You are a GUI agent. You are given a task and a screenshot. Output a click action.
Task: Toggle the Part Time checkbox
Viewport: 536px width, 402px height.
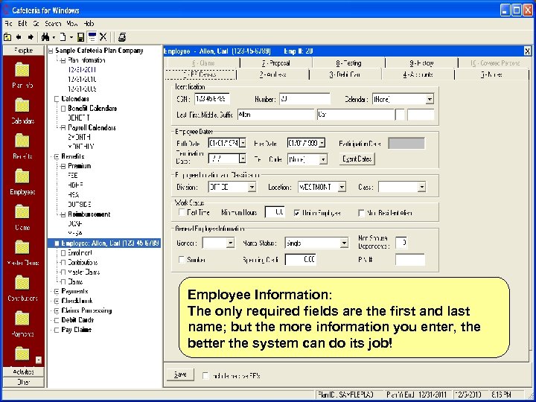pyautogui.click(x=182, y=212)
